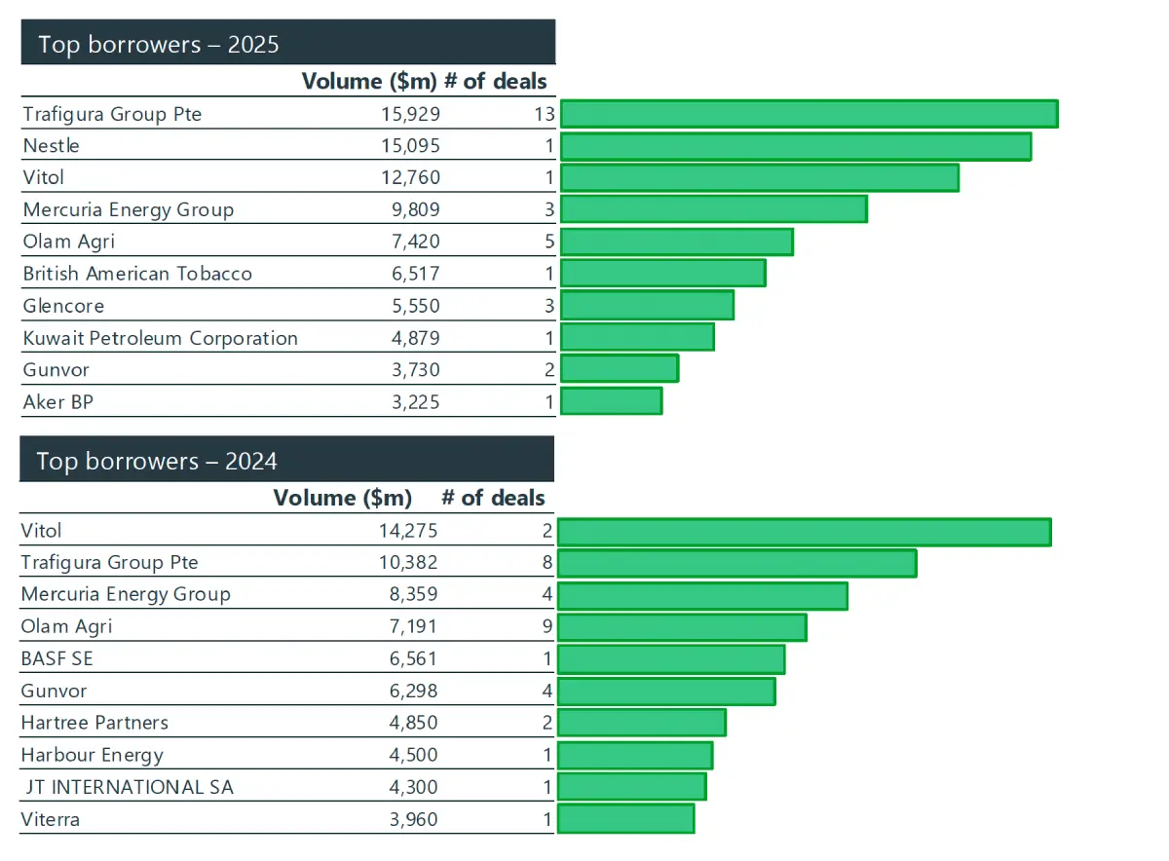Select the Harbour Energy bar
Screen dimensions: 1169x861
635,756
